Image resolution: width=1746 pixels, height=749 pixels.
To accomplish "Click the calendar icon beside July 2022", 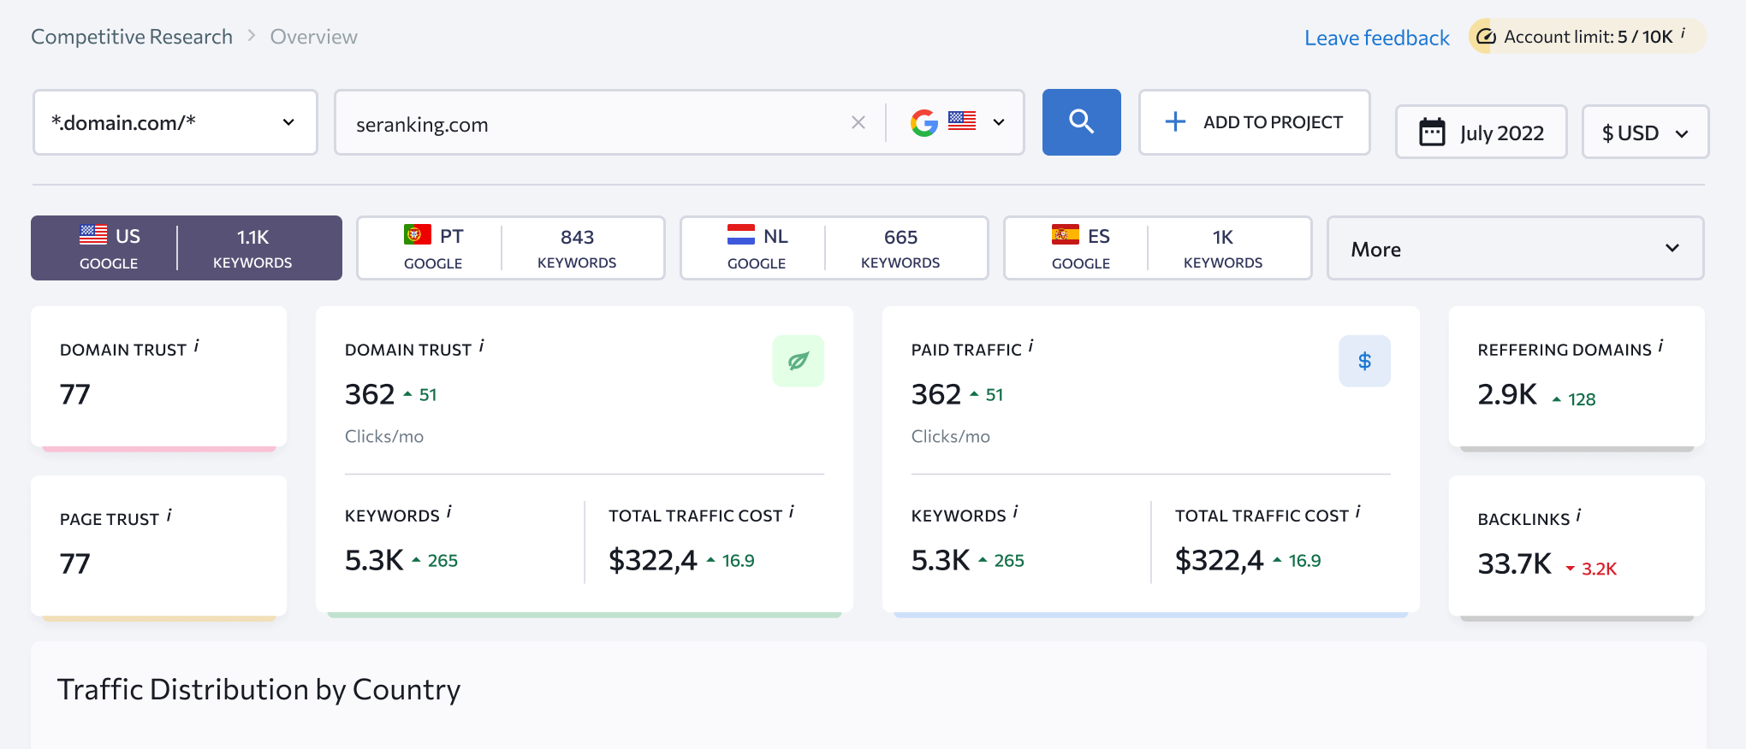I will [1432, 133].
